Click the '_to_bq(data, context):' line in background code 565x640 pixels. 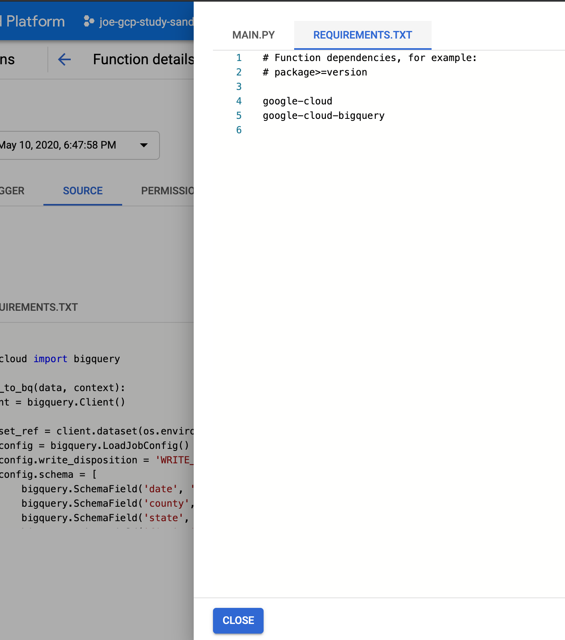[x=63, y=388]
